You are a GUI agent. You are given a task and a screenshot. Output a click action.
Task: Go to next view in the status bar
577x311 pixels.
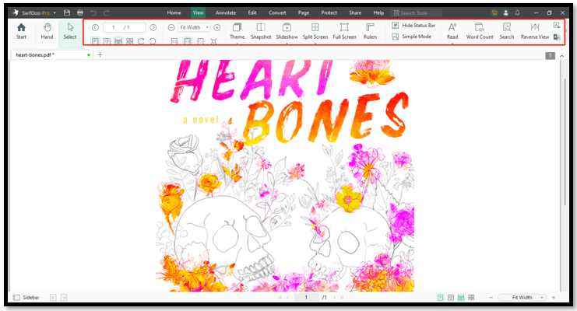pos(64,298)
